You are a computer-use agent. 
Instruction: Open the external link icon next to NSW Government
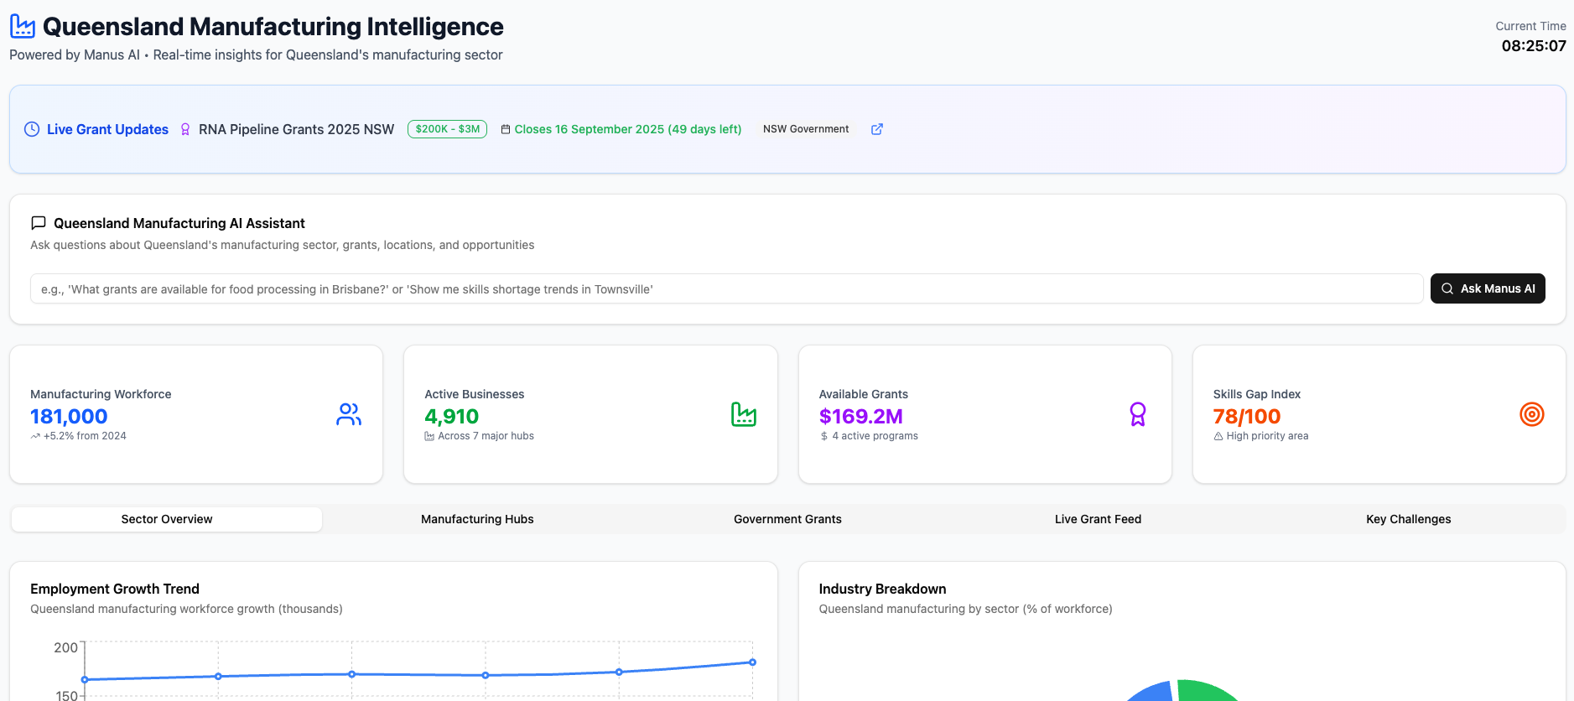[x=877, y=129]
